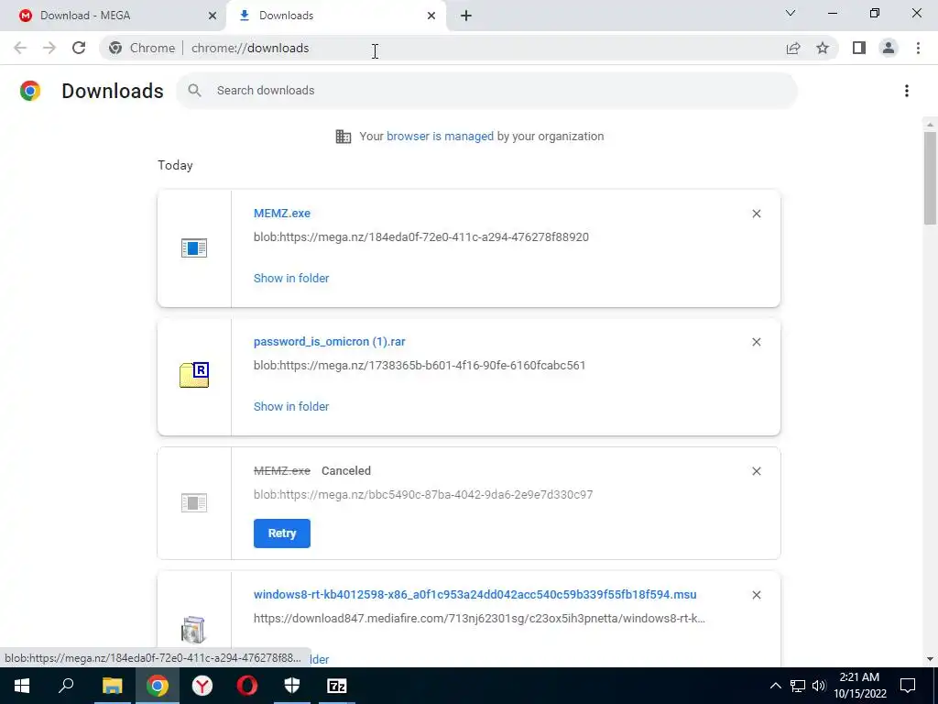Open the tab search chevron
Screen dimensions: 938x704
point(791,13)
